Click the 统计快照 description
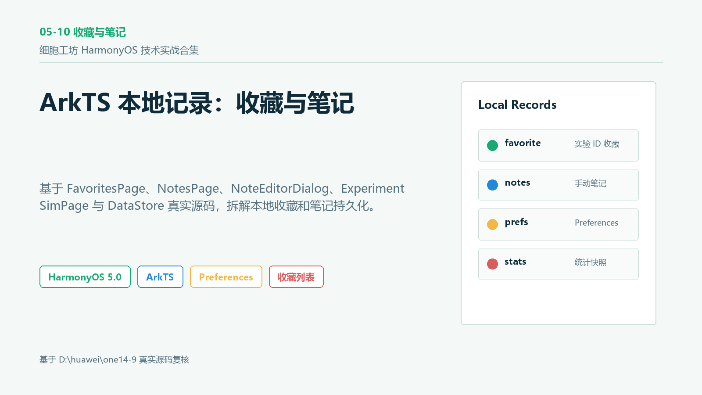This screenshot has width=702, height=395. [591, 262]
